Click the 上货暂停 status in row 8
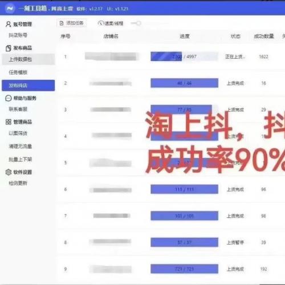This screenshot has height=285, width=285. click(235, 242)
